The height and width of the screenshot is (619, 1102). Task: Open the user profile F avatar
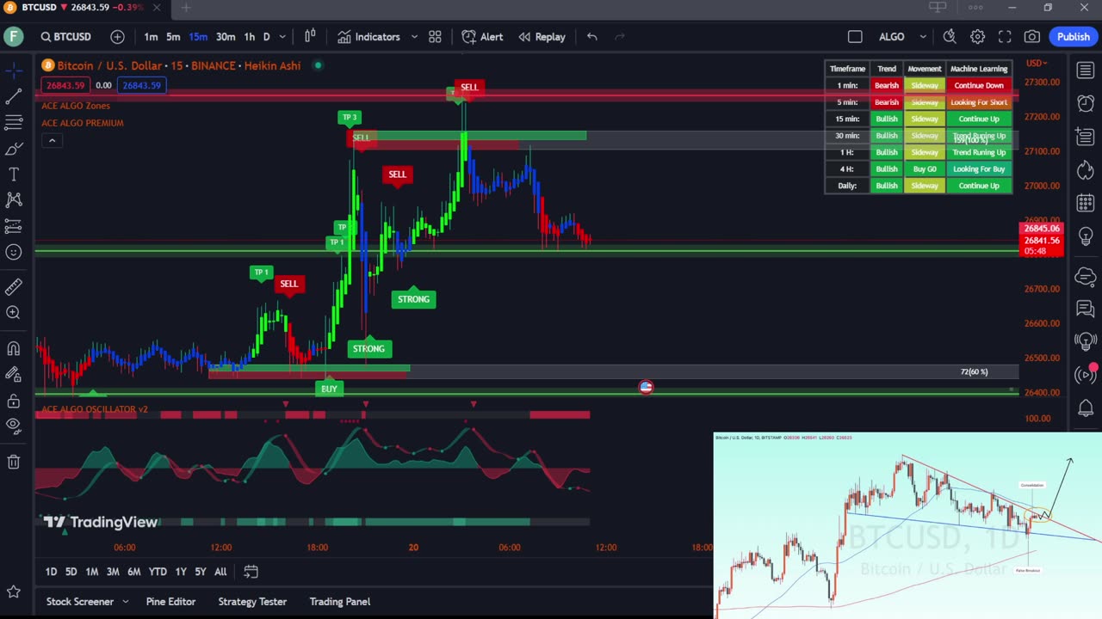point(14,37)
